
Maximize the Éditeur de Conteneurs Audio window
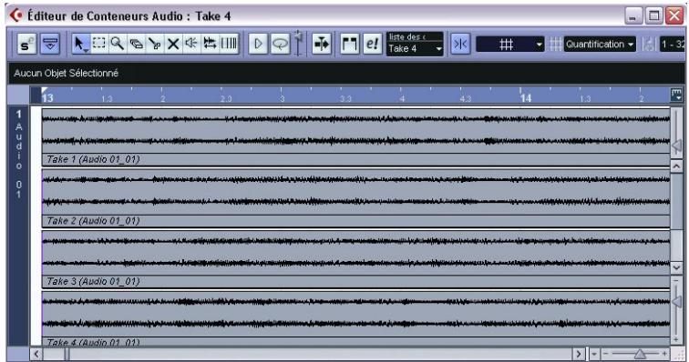[x=653, y=16]
